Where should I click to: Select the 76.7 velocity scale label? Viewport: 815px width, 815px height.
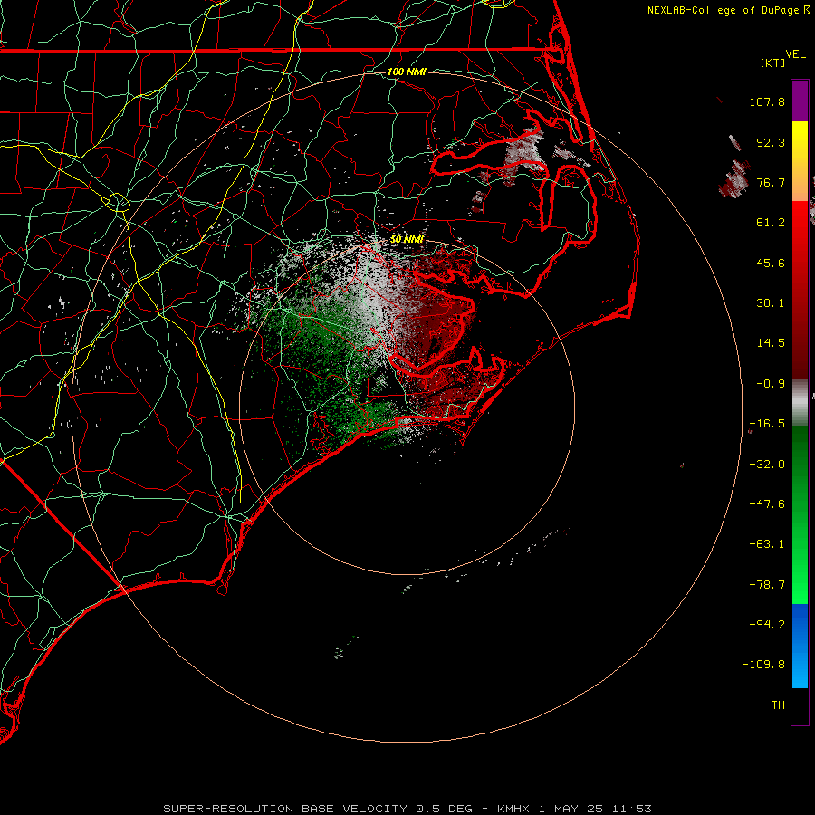(x=771, y=182)
